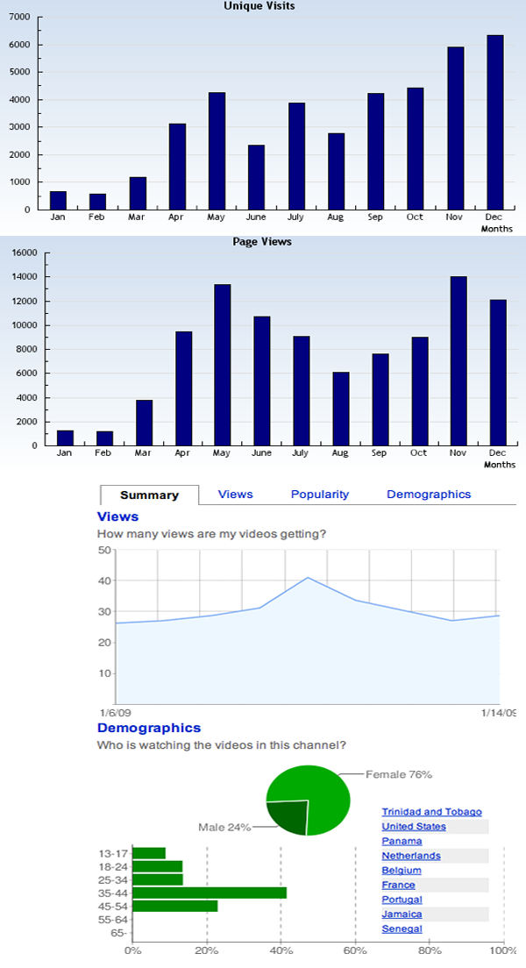
Task: Click the Unique Visits chart title
Action: [259, 6]
